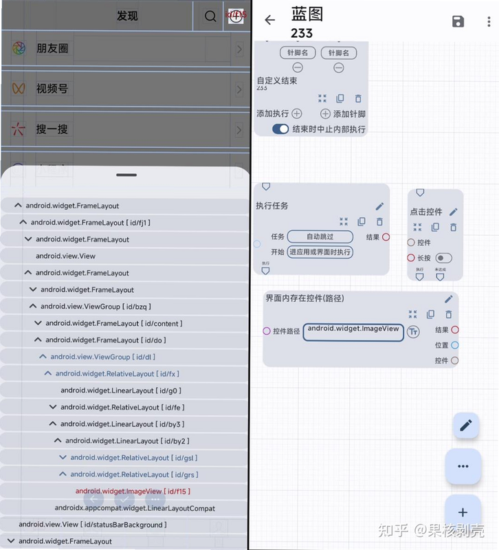499x550 pixels.
Task: Click the 控件 input pin on 点击控件
Action: [x=410, y=243]
